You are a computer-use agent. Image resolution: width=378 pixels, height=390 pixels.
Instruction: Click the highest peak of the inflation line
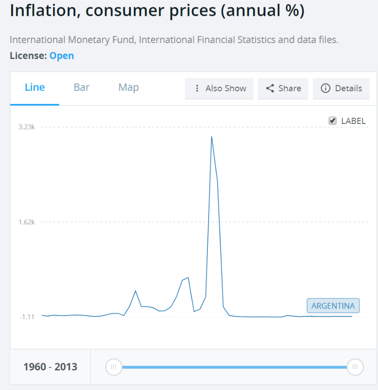[211, 137]
